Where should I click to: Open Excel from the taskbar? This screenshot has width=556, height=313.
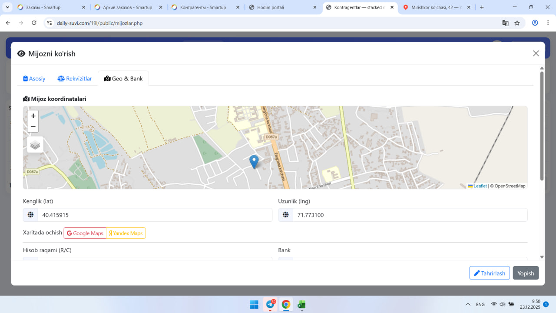click(301, 304)
